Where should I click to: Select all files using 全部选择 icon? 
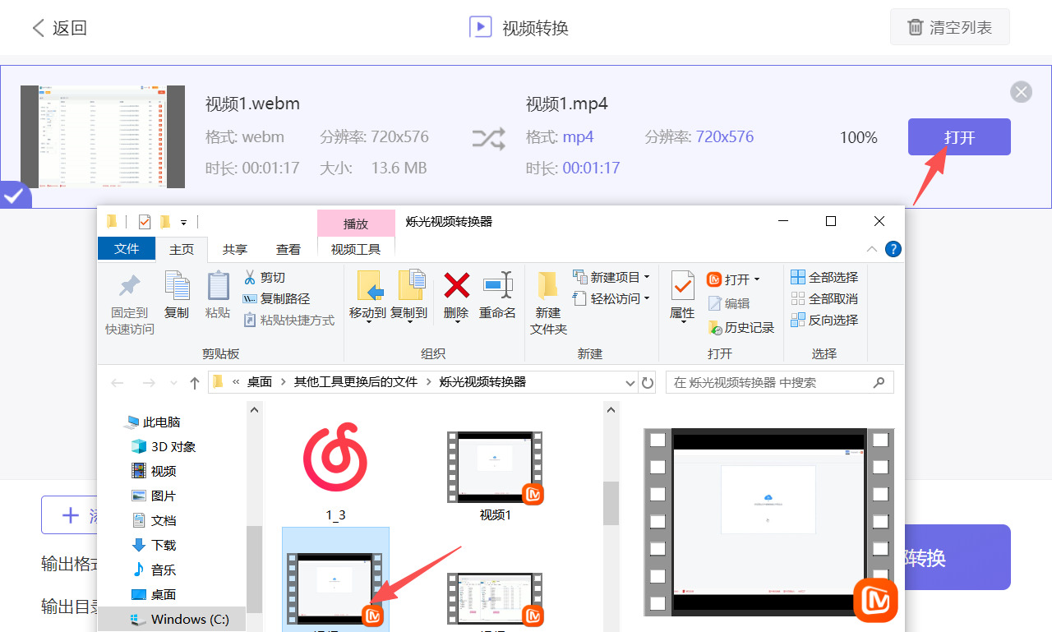pos(824,277)
